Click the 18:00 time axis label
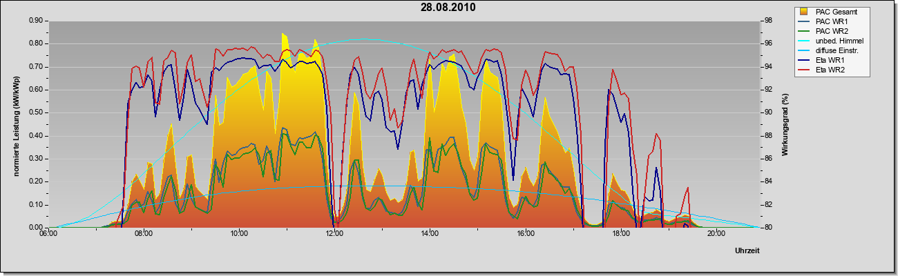Image resolution: width=898 pixels, height=276 pixels. [621, 234]
